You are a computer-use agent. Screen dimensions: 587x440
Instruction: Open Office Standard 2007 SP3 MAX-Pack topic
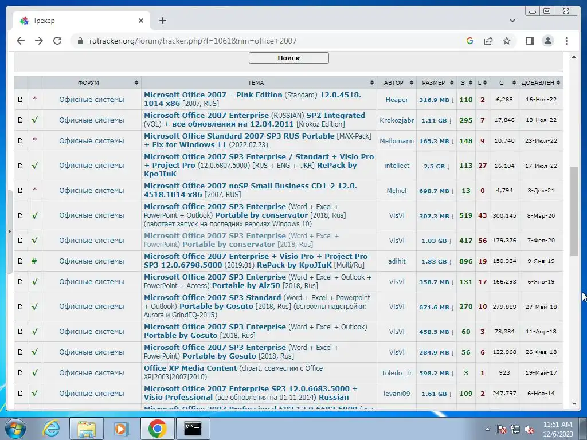[x=257, y=140]
